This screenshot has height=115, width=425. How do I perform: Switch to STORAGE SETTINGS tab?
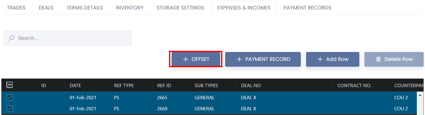[x=180, y=8]
